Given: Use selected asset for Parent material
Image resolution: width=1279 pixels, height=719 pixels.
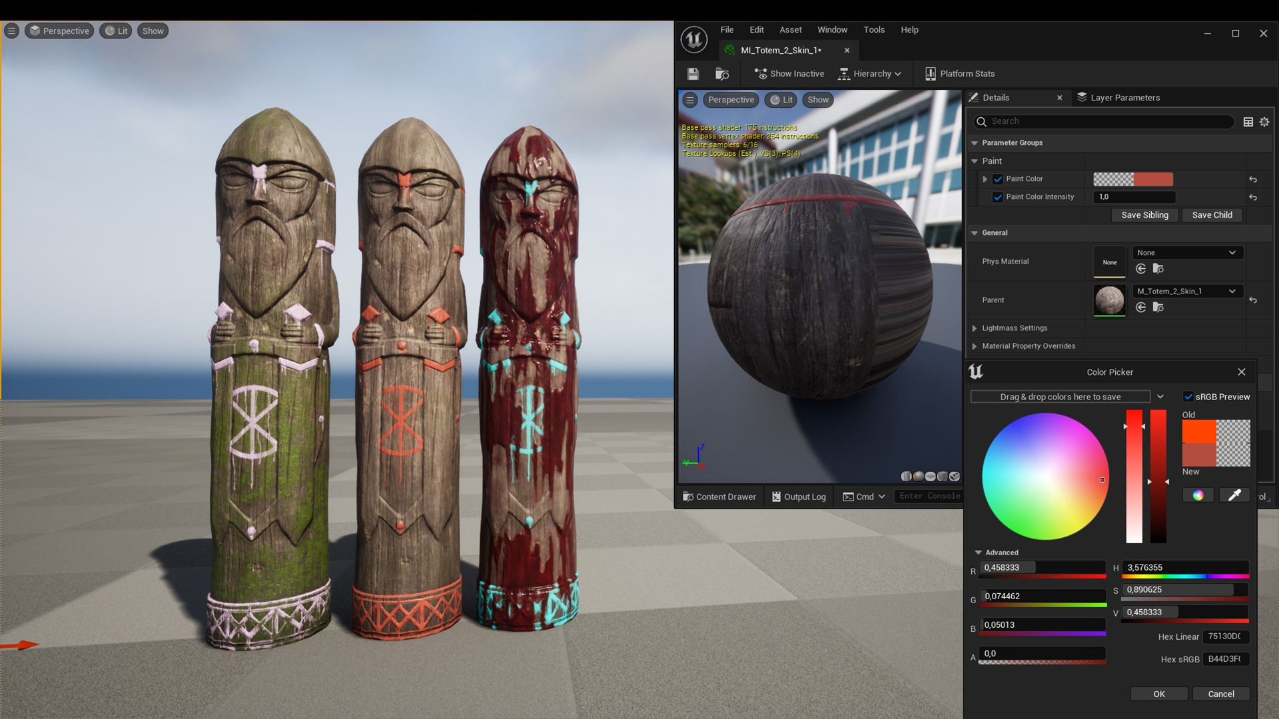Looking at the screenshot, I should (1140, 307).
